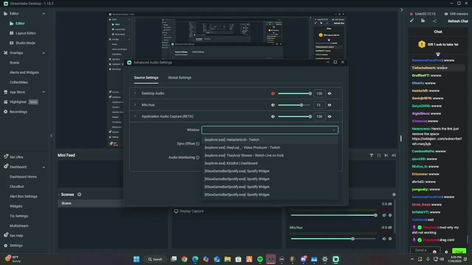Click the folder icon above chat
Viewport: 472px width, 265px height.
coord(423,21)
